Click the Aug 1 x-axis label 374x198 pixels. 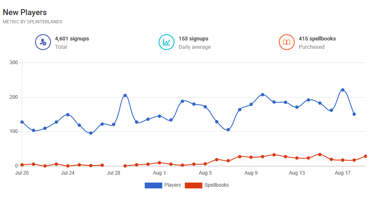[159, 173]
